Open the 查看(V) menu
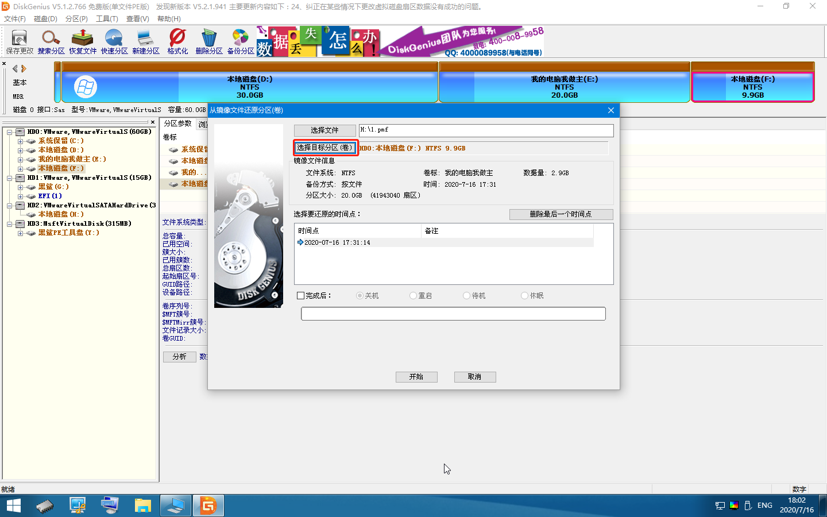The width and height of the screenshot is (827, 517). [x=138, y=19]
